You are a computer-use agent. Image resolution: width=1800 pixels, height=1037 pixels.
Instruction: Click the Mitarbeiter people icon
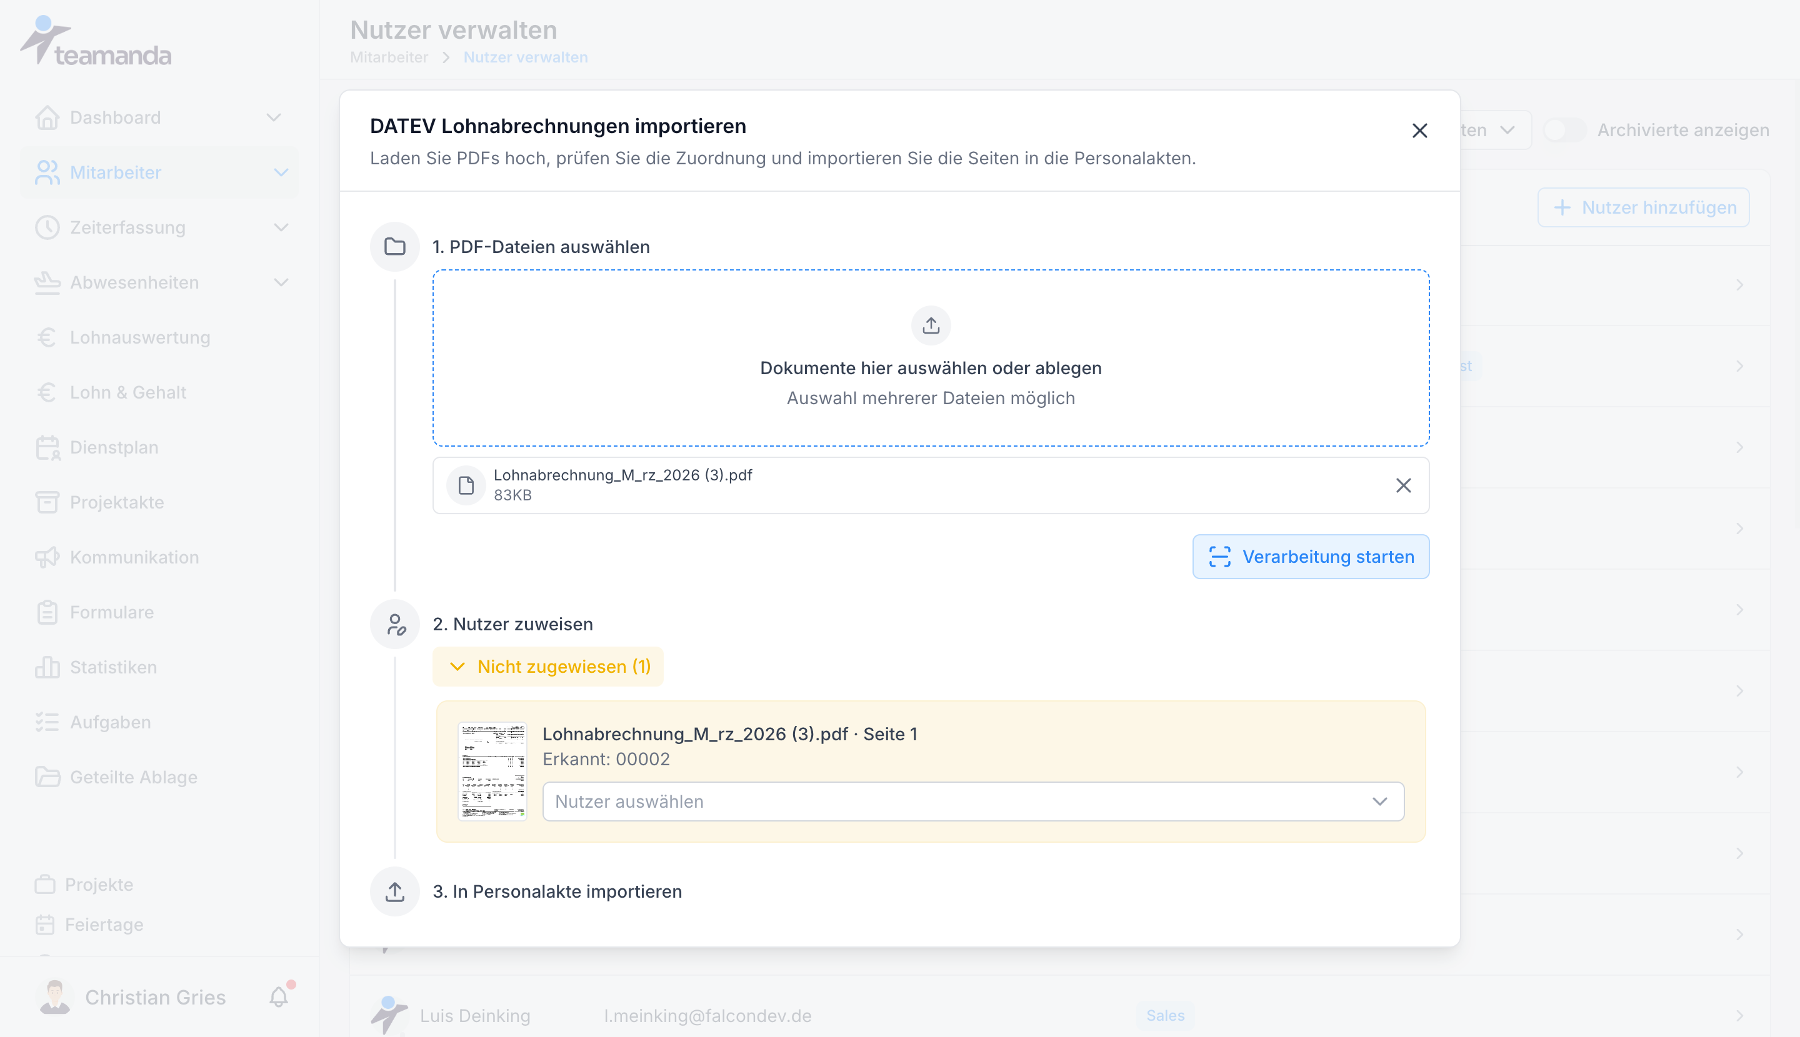(47, 172)
